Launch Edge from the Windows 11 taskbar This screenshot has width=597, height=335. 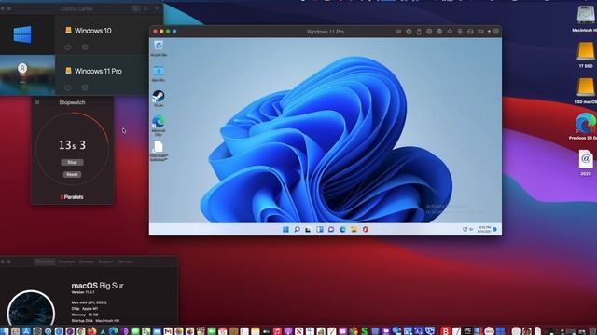pyautogui.click(x=342, y=230)
